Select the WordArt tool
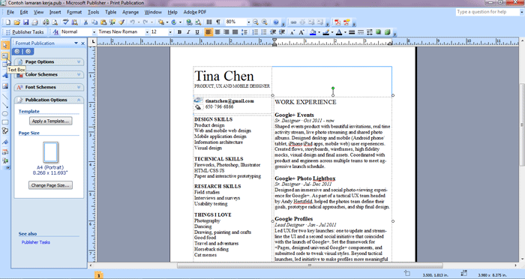 (5, 76)
